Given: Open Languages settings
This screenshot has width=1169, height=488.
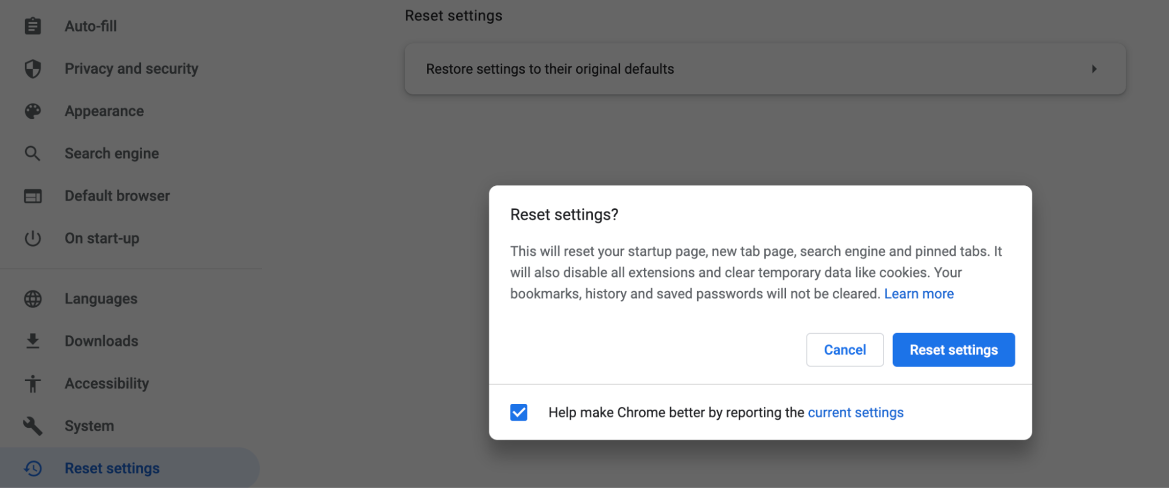Looking at the screenshot, I should click(x=101, y=299).
